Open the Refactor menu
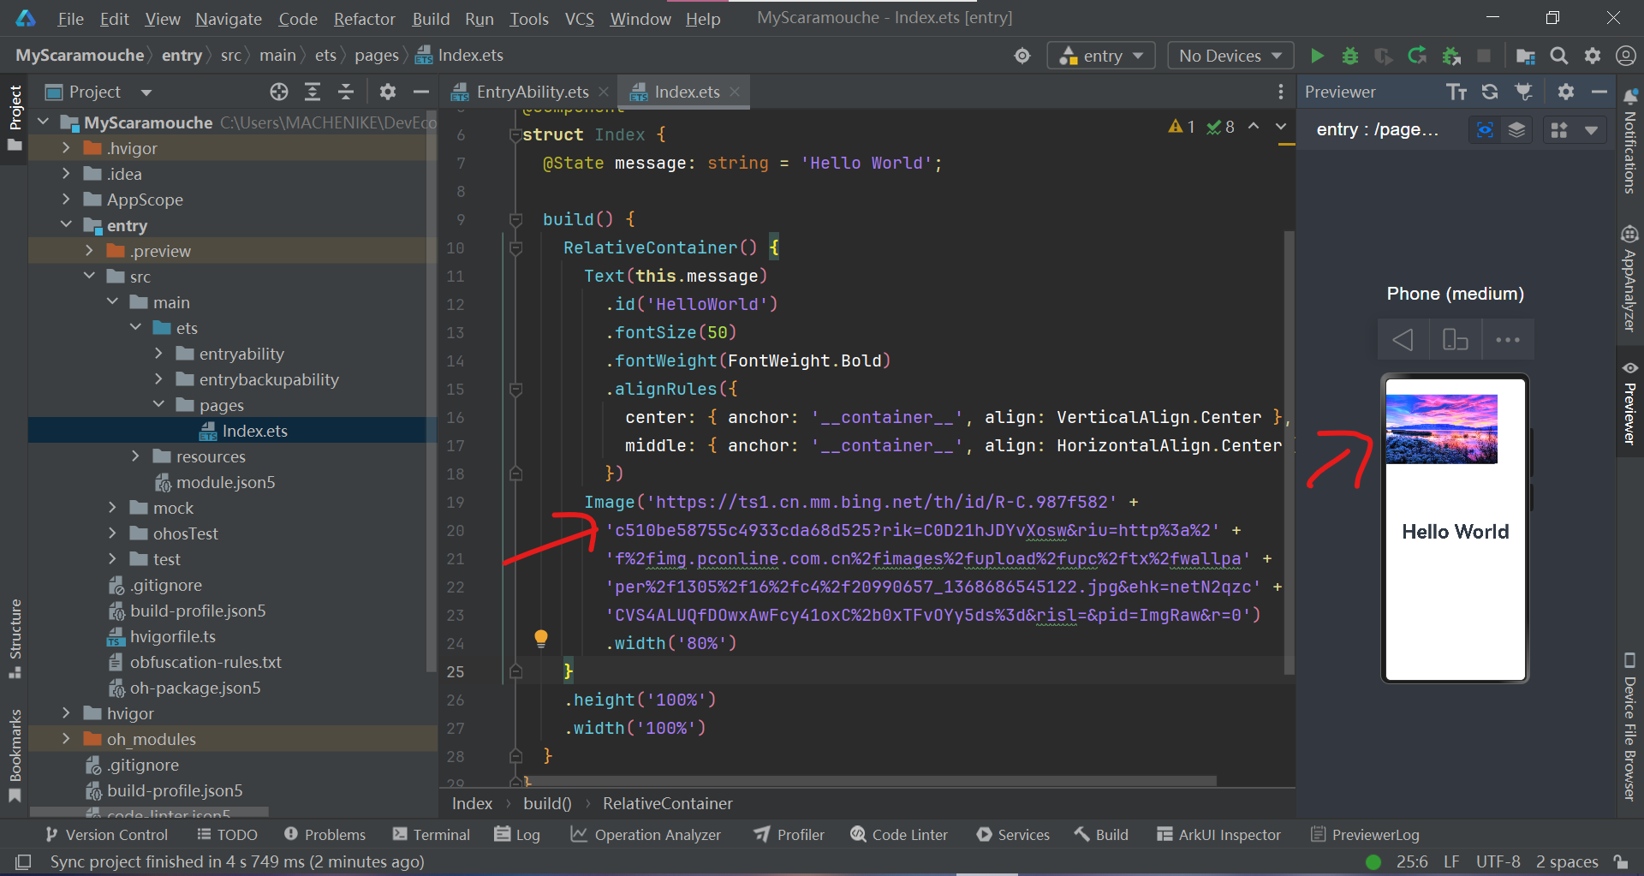The height and width of the screenshot is (876, 1644). 364,19
